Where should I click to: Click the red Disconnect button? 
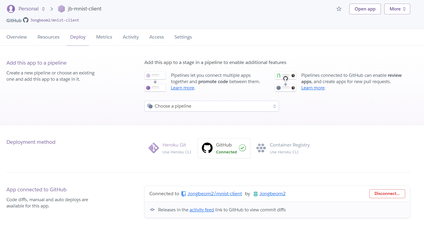pyautogui.click(x=387, y=194)
